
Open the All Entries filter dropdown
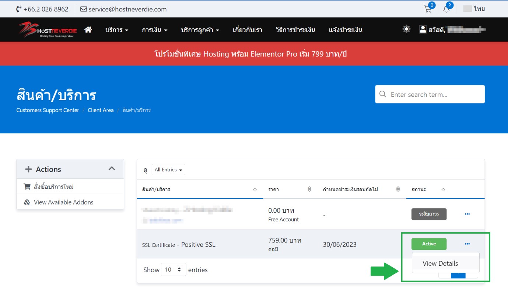[168, 170]
